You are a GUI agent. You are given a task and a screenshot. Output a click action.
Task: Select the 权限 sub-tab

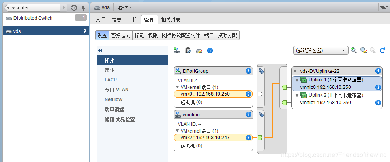point(153,35)
